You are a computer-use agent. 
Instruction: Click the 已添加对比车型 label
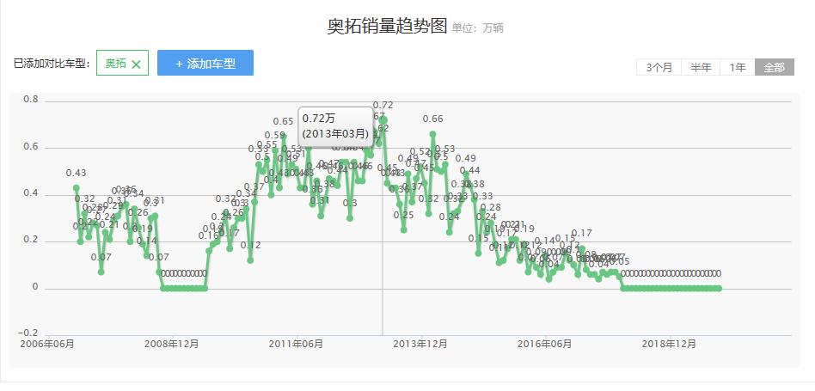tap(52, 64)
